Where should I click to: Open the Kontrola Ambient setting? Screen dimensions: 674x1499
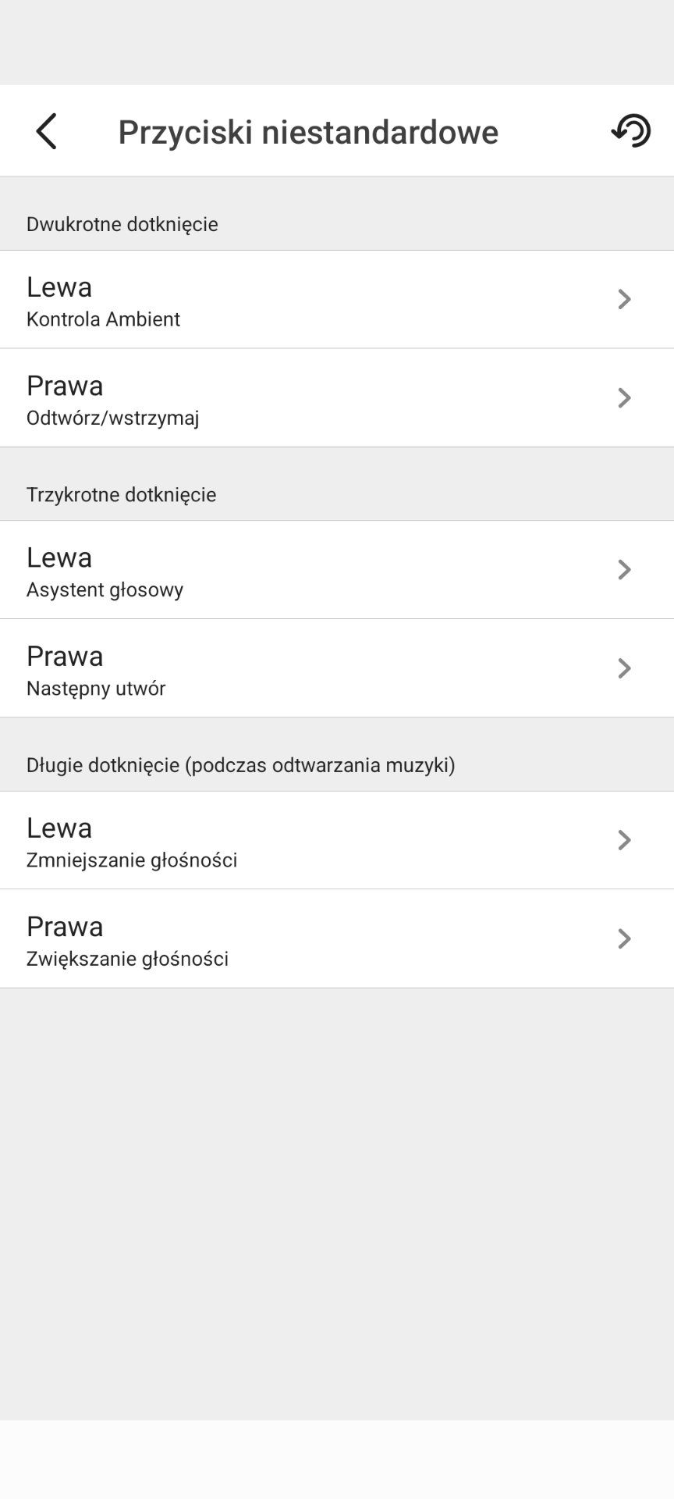coord(103,319)
